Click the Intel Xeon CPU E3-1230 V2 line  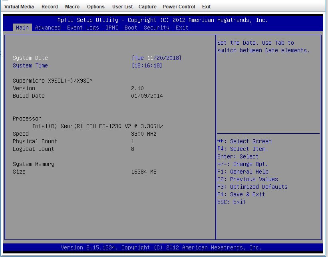click(x=97, y=126)
